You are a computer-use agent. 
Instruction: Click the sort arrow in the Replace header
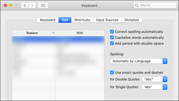[x=53, y=33]
